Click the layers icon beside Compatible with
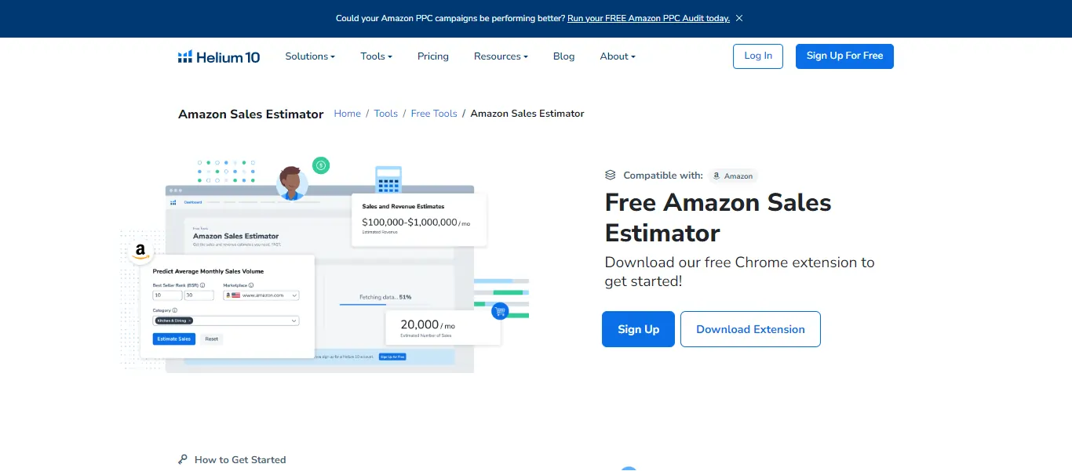This screenshot has height=471, width=1072. pos(611,176)
